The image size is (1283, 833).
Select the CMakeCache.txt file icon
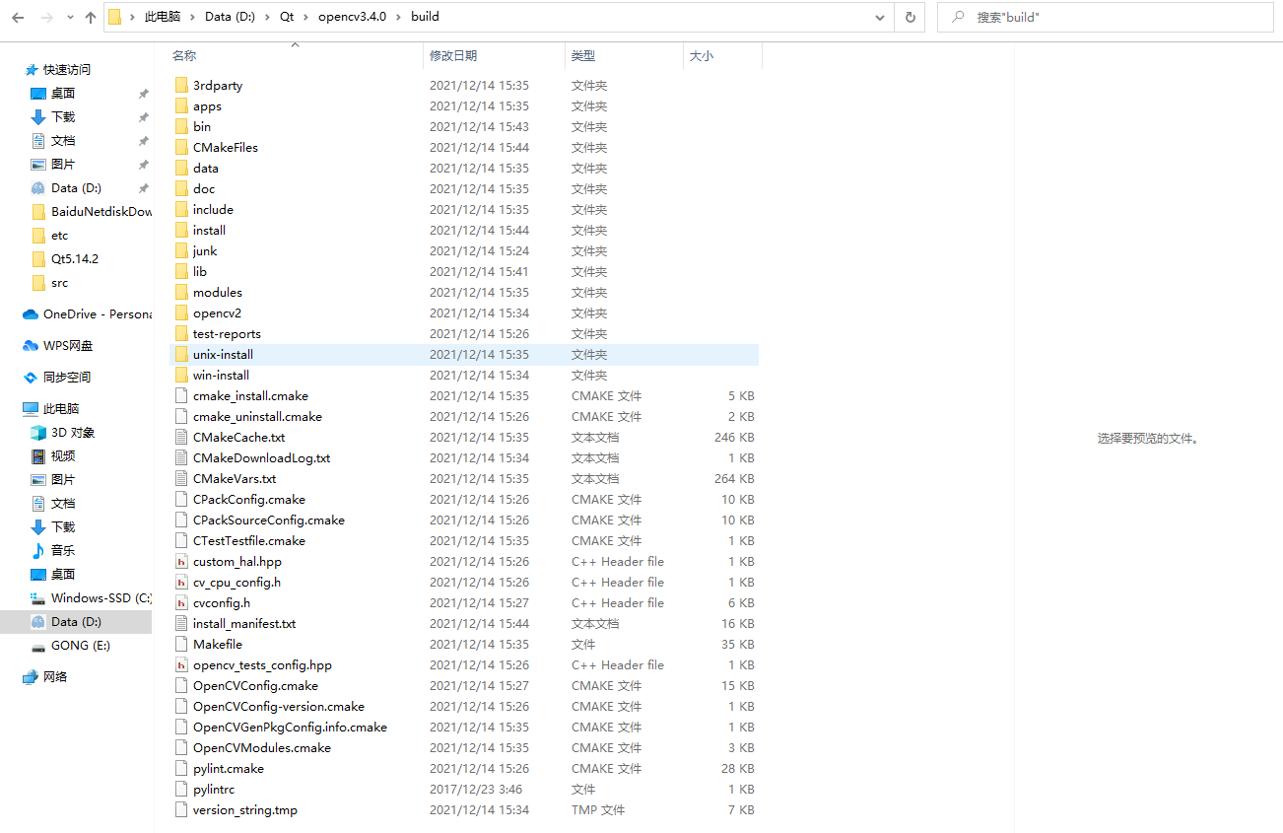tap(181, 438)
